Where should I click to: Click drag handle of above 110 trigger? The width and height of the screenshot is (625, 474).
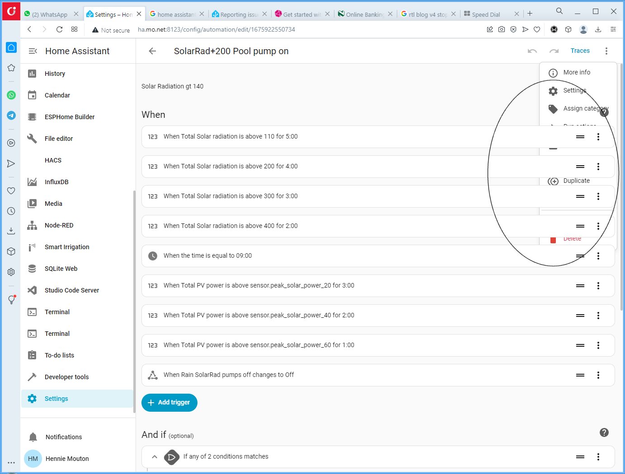(580, 137)
